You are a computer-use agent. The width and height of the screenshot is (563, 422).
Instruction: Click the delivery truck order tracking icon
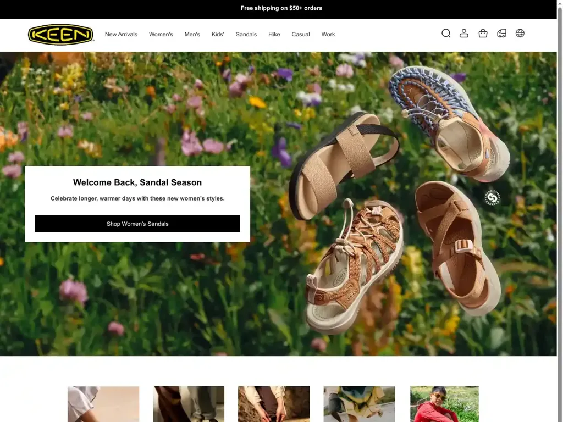tap(501, 34)
